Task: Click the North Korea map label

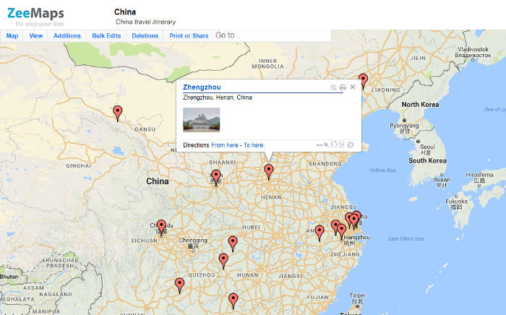Action: 420,105
